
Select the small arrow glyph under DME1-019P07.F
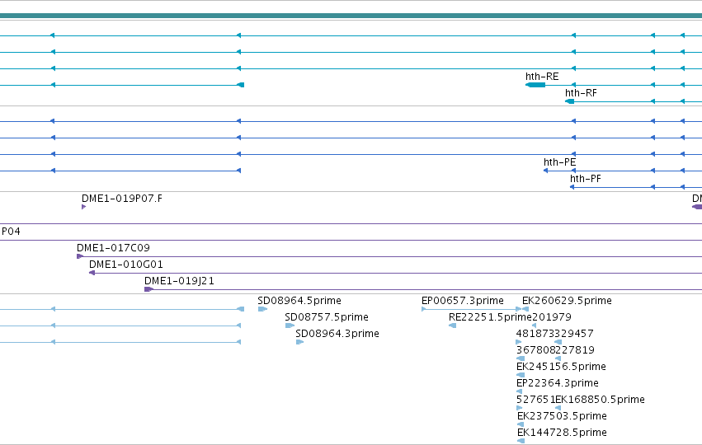coord(83,207)
